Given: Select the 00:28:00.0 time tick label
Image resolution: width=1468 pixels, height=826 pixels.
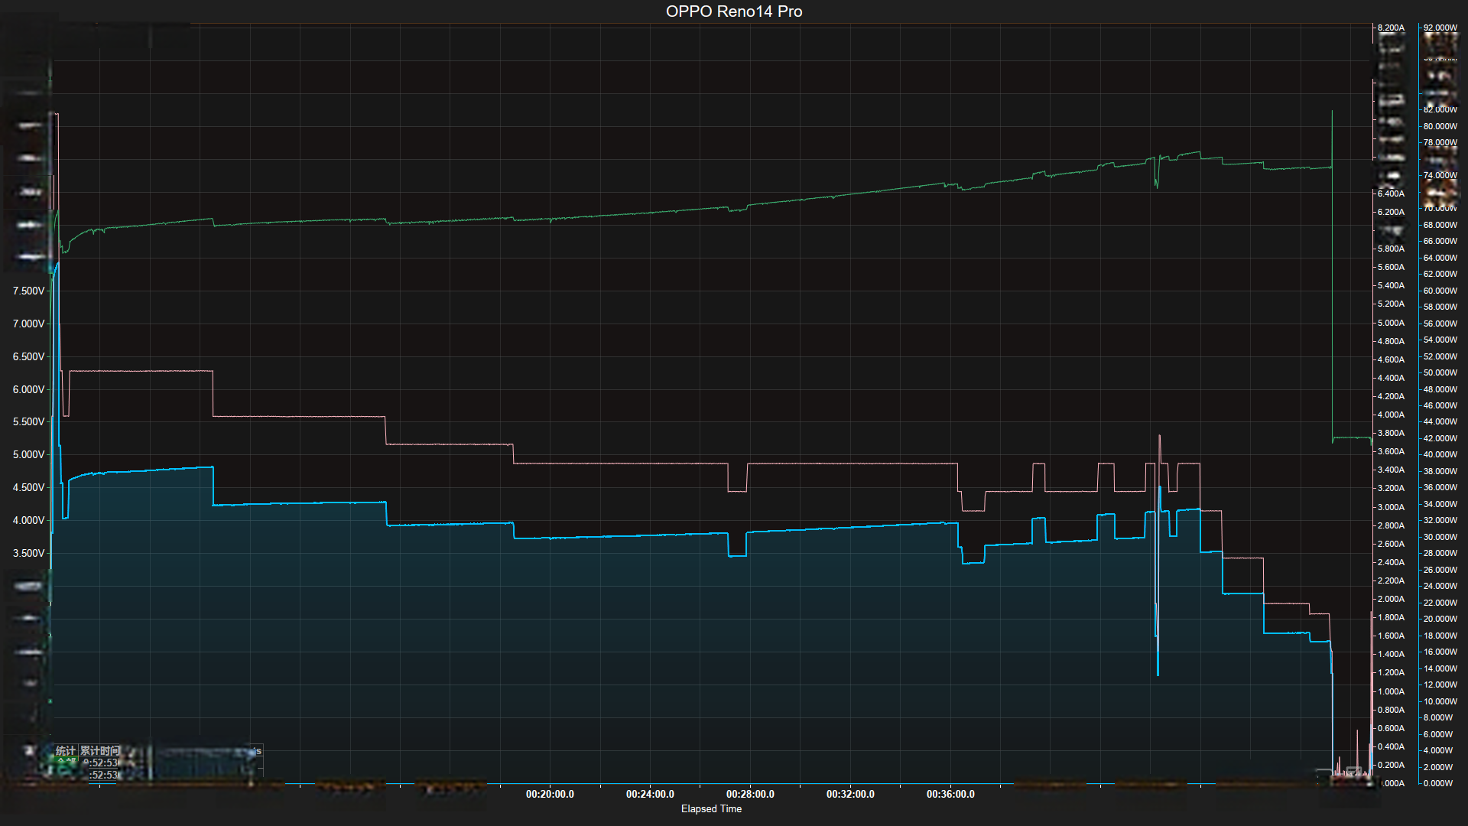Looking at the screenshot, I should click(x=750, y=795).
